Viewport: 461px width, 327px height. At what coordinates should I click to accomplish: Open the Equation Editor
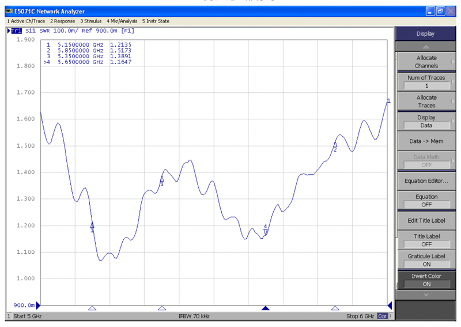point(426,181)
